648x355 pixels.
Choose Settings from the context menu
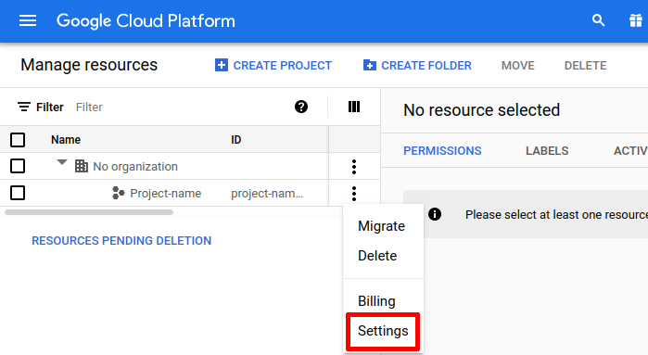(383, 331)
